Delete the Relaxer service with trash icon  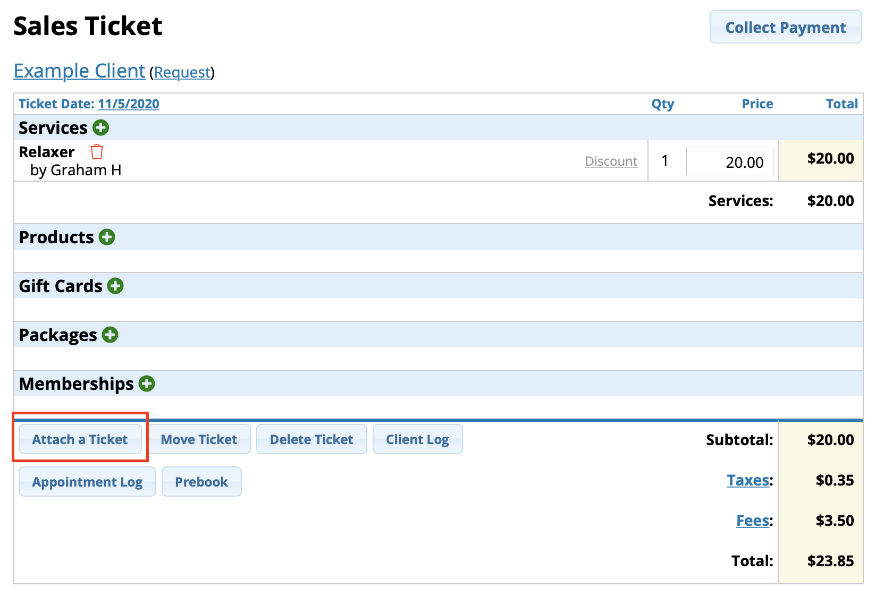click(97, 152)
